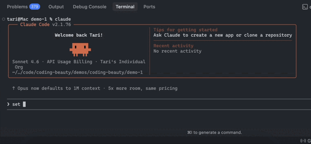Viewport: 311px width, 144px height.
Task: Switch to the Output tab
Action: pos(56,7)
